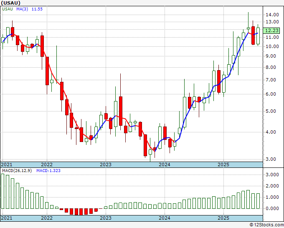Select the 11.55 moving average value
This screenshot has height=228, width=284.
tap(37, 9)
